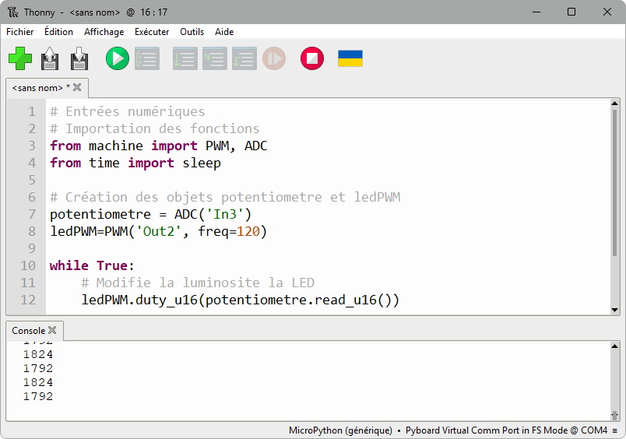Run the current script with the green play button
The image size is (626, 439).
(118, 58)
